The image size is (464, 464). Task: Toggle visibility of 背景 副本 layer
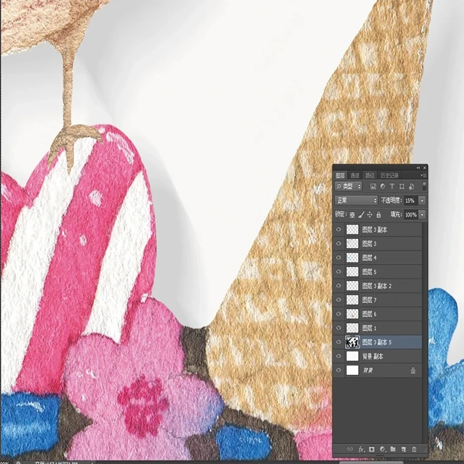click(339, 356)
